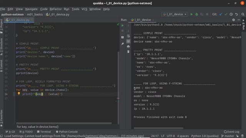Click python-netmon breadcrumb
The width and height of the screenshot is (246, 138).
[12, 15]
